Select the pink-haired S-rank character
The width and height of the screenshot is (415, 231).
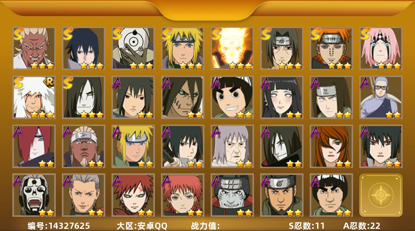pos(381,48)
